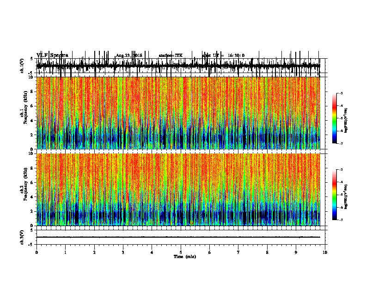Click the 6 kHz tick label on ch.1

click(x=32, y=106)
